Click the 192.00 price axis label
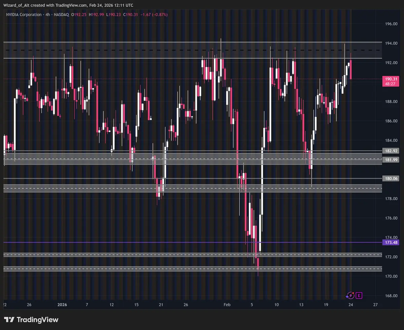 click(x=391, y=63)
